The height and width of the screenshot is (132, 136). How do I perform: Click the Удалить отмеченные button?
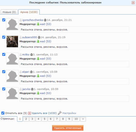click(x=68, y=128)
